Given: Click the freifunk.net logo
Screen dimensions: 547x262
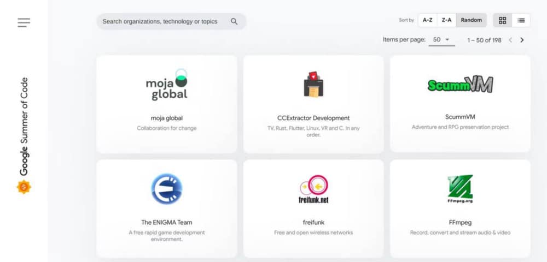Looking at the screenshot, I should click(x=313, y=189).
